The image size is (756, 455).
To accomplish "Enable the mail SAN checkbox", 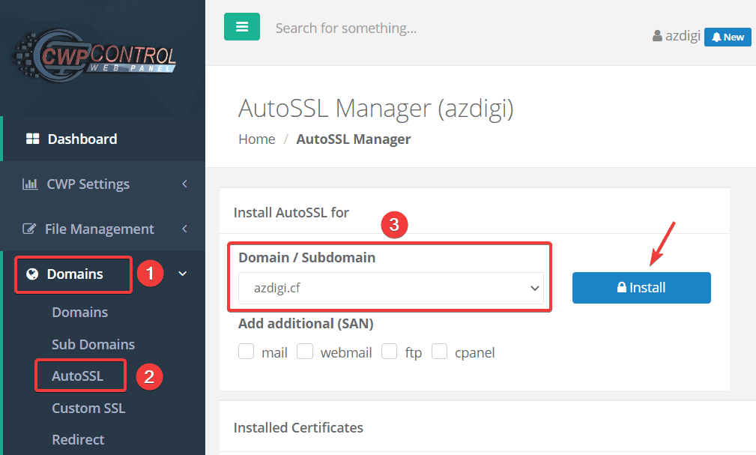I will (247, 352).
